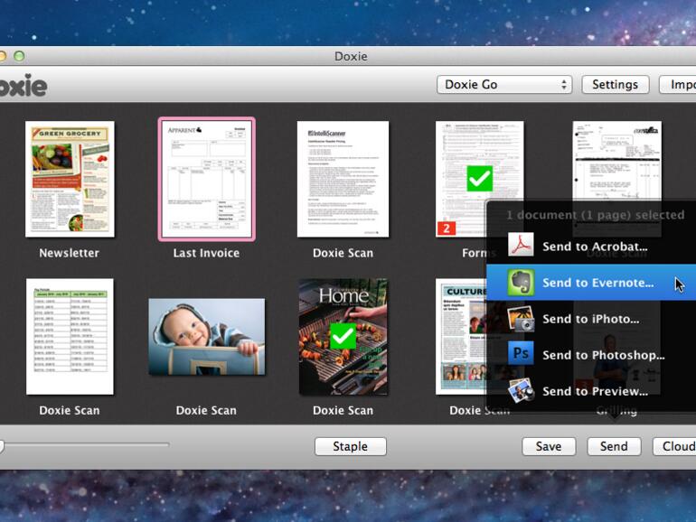Select the Culture magazine scan thumbnail
Viewport: 696px width, 522px height.
[461, 337]
